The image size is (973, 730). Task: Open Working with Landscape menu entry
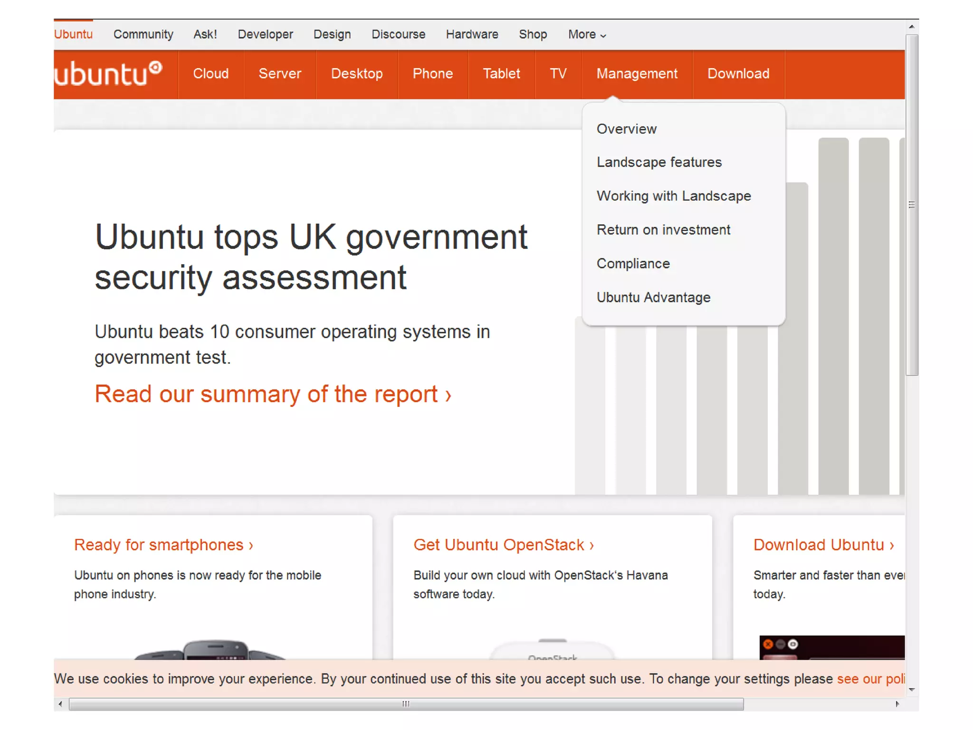tap(674, 196)
